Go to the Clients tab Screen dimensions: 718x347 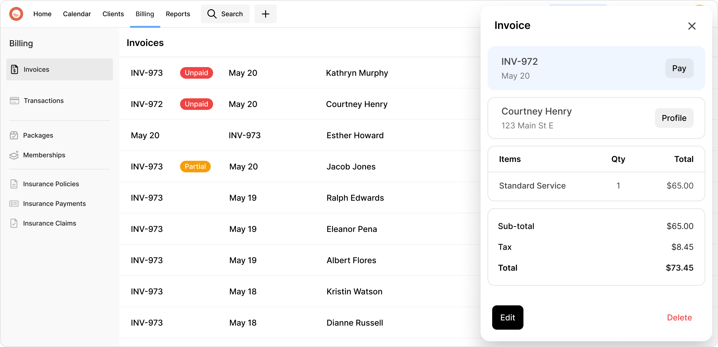(x=113, y=14)
